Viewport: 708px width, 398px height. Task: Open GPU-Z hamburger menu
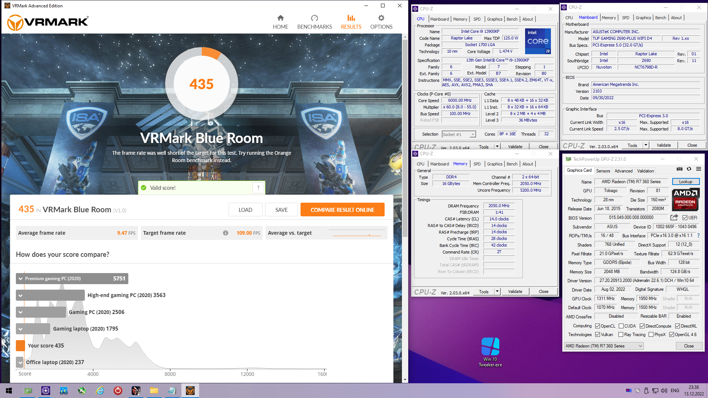698,169
